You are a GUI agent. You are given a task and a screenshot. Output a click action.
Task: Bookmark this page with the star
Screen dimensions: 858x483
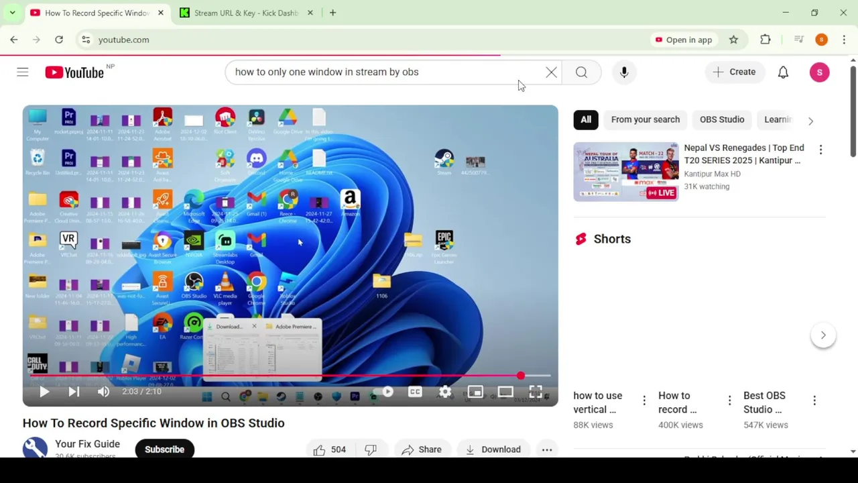tap(733, 40)
